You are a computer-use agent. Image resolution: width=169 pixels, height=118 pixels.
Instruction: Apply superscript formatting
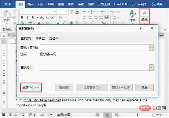tap(53, 17)
